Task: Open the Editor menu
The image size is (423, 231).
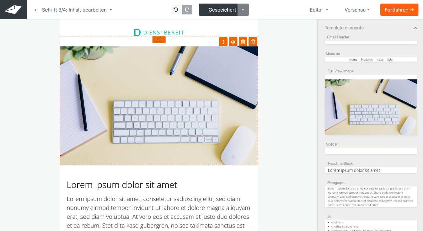Action: click(319, 10)
